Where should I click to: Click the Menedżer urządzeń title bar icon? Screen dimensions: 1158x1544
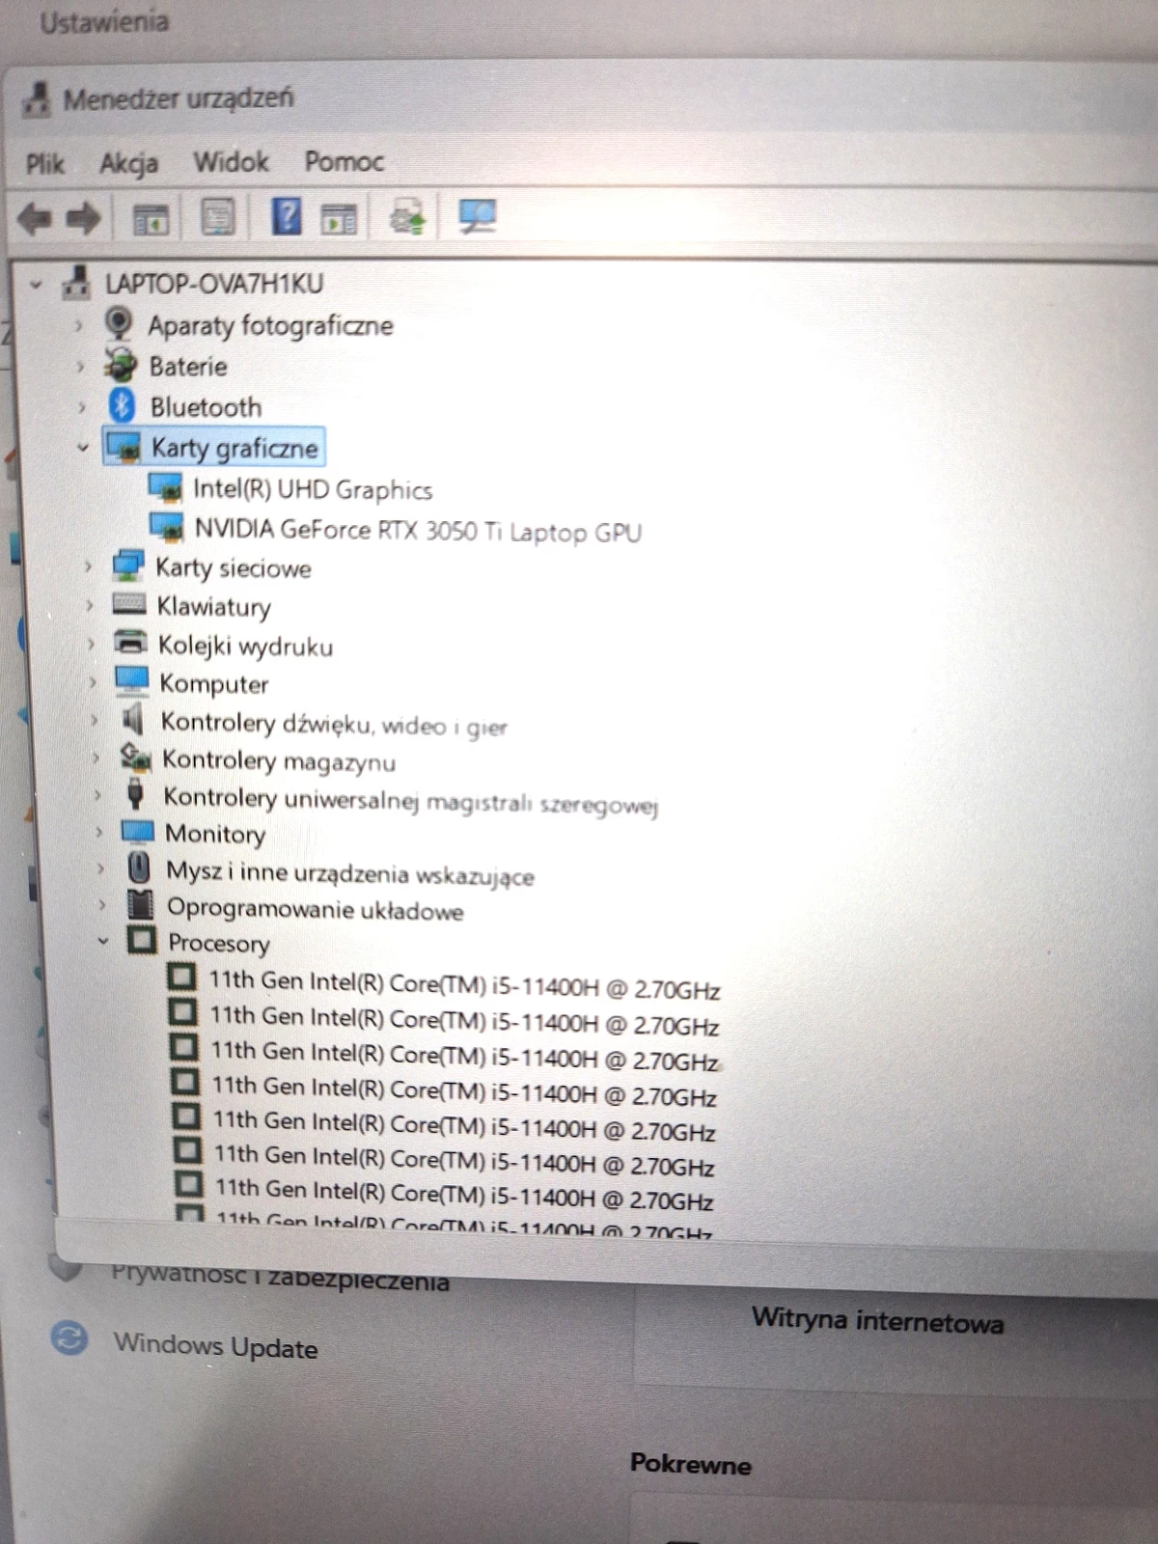[37, 98]
